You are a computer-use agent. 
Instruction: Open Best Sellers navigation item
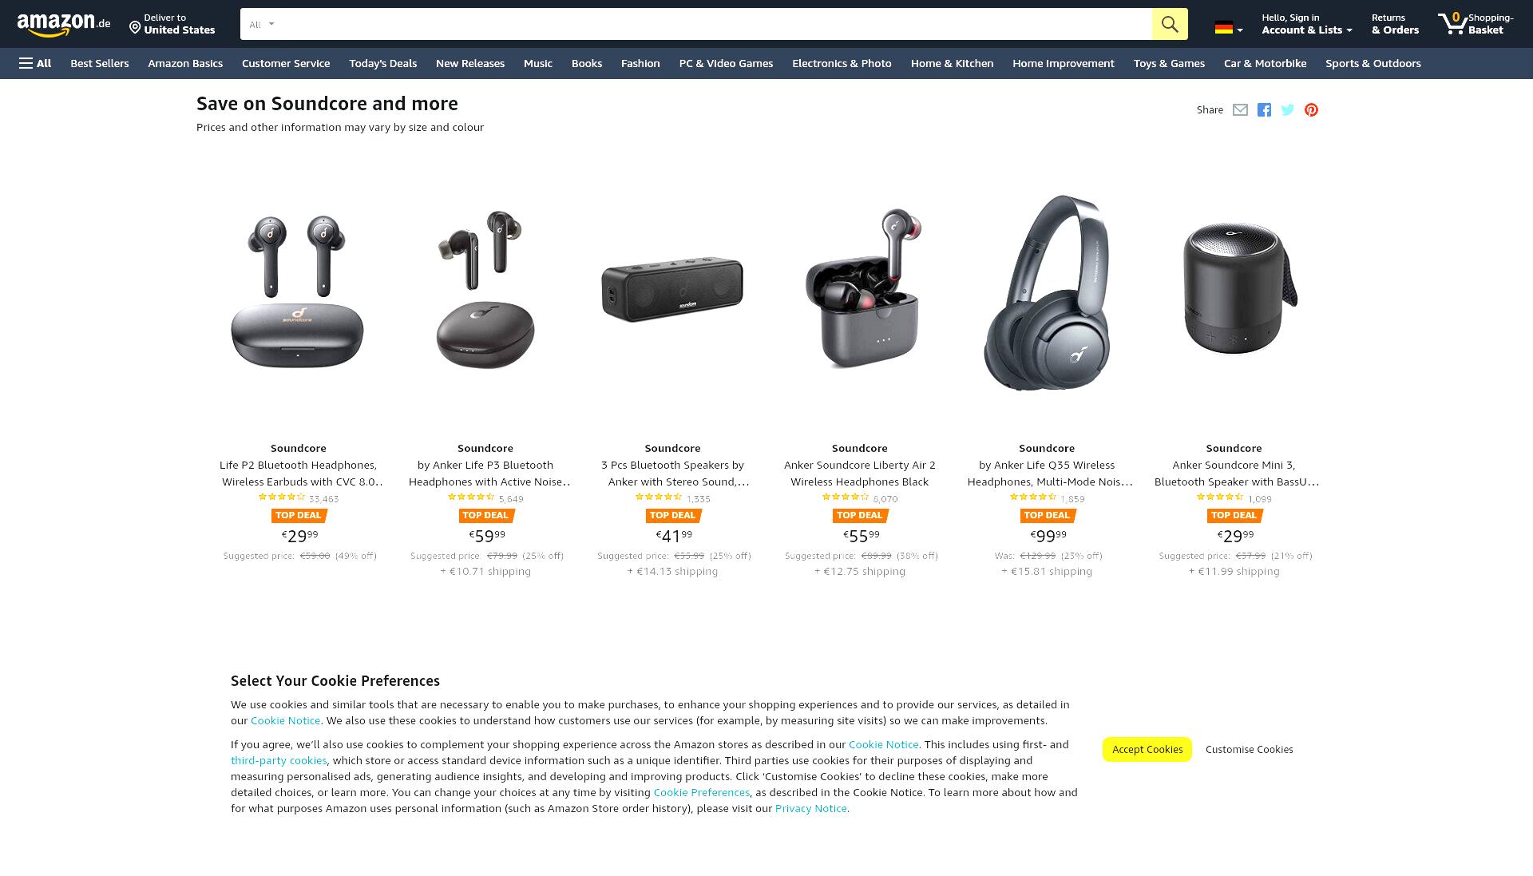point(100,63)
